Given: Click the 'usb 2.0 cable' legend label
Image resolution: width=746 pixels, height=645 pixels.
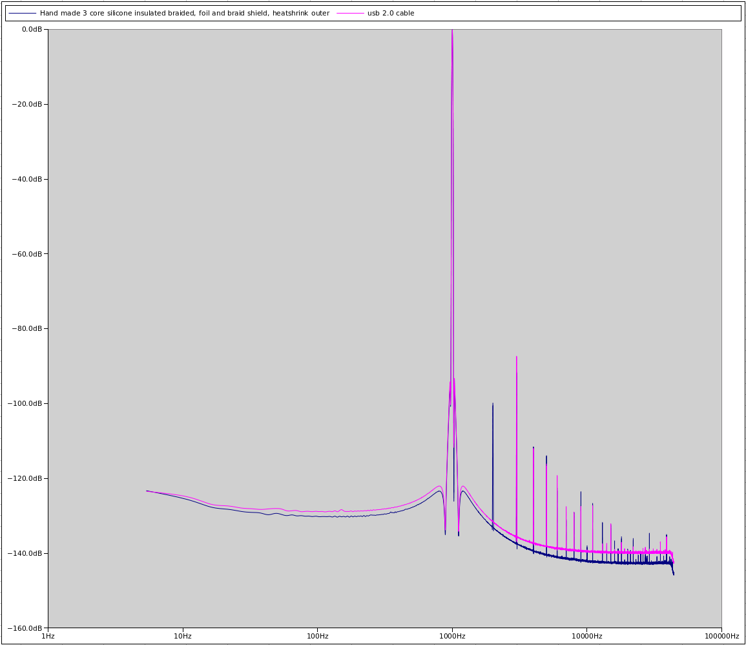Looking at the screenshot, I should (x=391, y=14).
